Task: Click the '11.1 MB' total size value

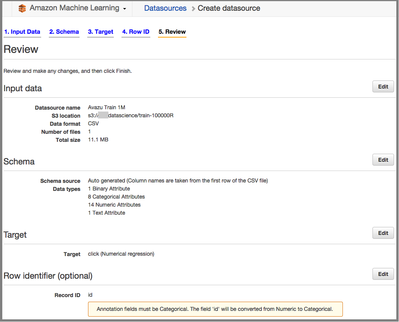Action: (x=98, y=140)
